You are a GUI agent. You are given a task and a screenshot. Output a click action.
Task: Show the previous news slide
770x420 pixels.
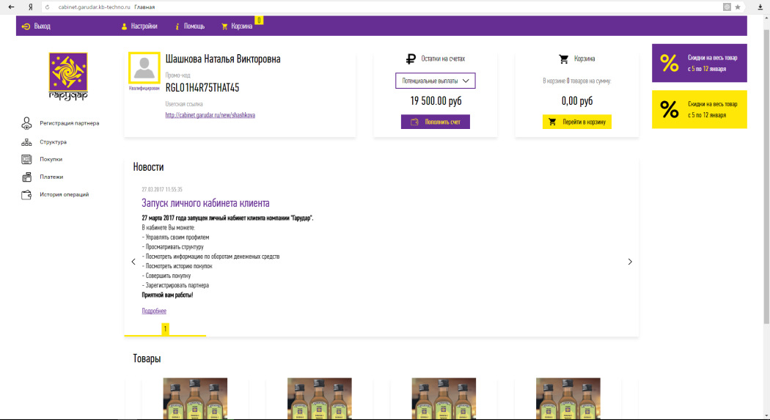click(133, 262)
